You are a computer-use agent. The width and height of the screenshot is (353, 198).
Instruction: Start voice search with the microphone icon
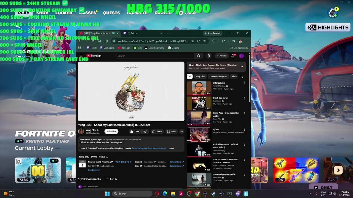coord(209,56)
